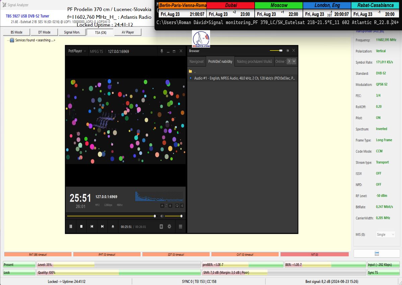Mute audio using the speaker icon
This screenshot has height=285, width=402.
point(161,216)
